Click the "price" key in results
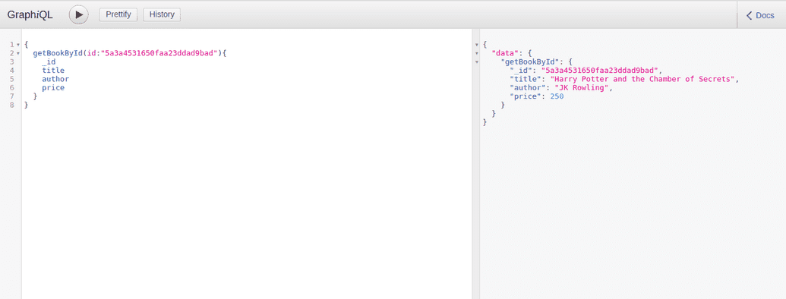 tap(526, 96)
